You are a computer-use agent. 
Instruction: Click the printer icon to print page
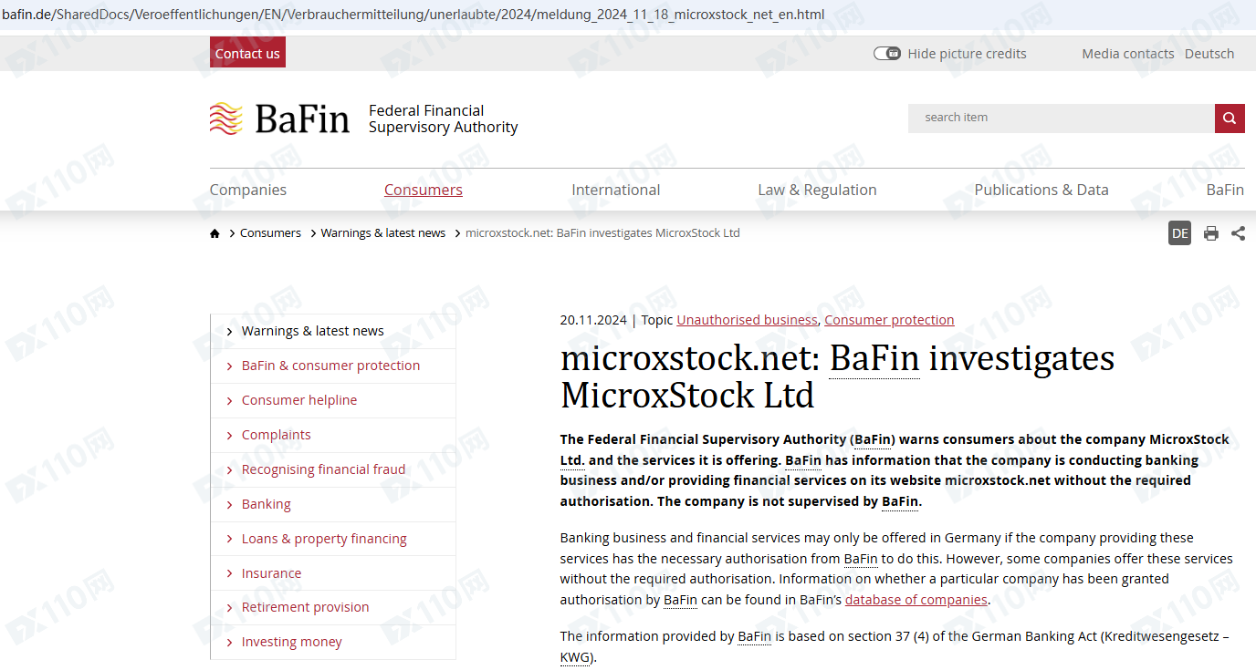(x=1210, y=233)
